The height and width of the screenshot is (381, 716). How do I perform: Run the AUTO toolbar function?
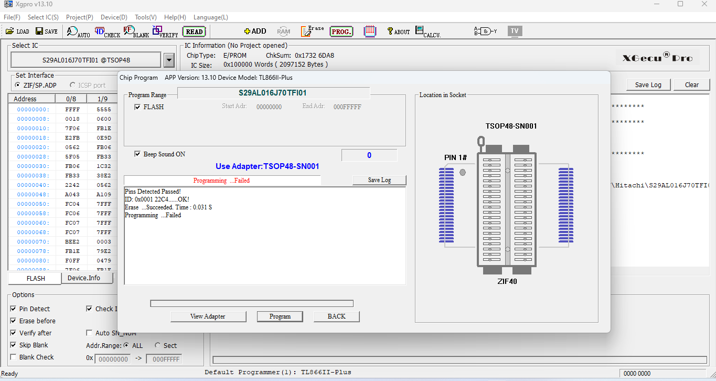78,32
